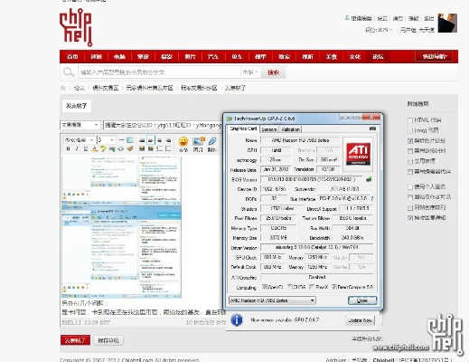Toggle PhysX checkbox in GPU-Z
Screen dimensions: 469x362
[312, 287]
